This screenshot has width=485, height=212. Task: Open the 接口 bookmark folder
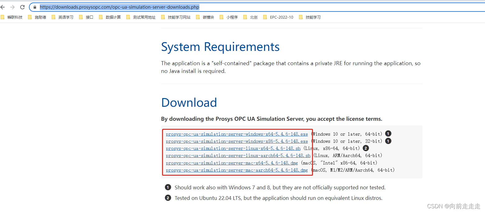coord(86,17)
